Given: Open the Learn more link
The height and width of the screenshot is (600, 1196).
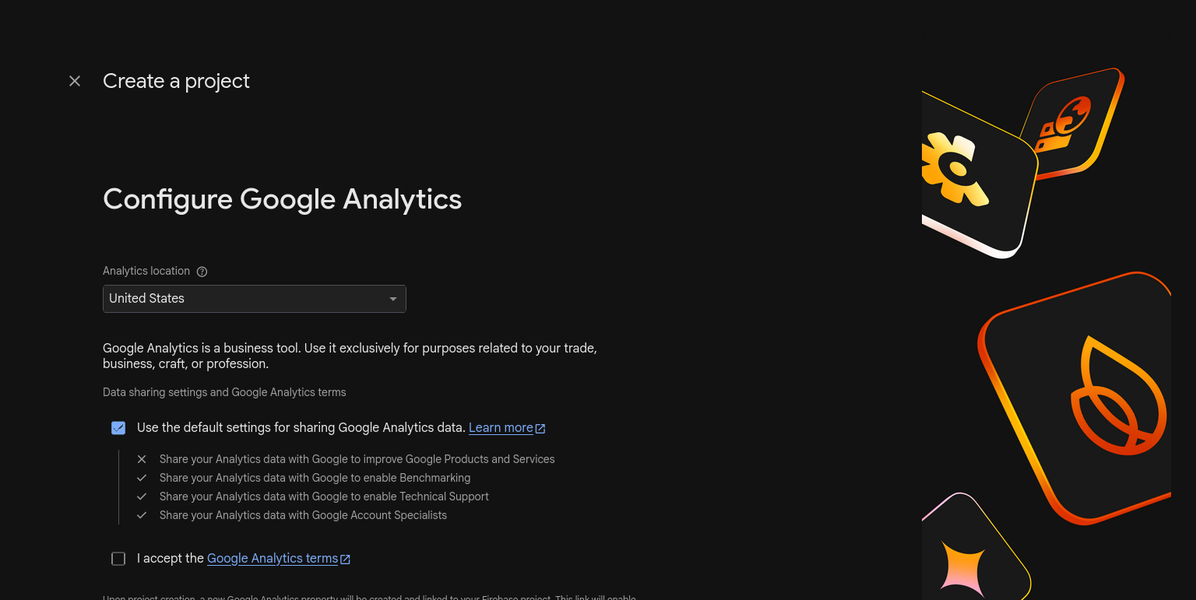Looking at the screenshot, I should (x=501, y=428).
